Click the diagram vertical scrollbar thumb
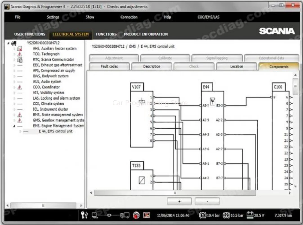 295,86
